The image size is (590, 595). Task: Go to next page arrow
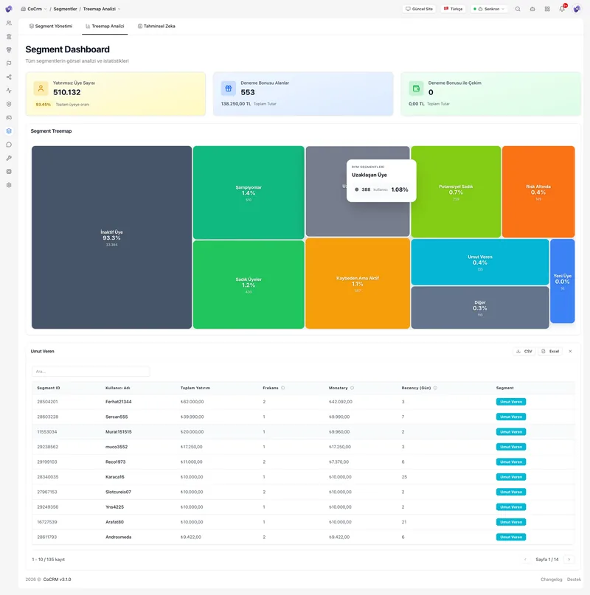(569, 560)
